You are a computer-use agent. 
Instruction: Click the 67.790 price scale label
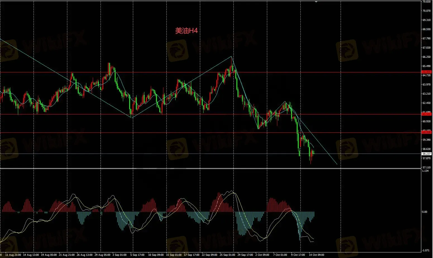[x=426, y=39]
